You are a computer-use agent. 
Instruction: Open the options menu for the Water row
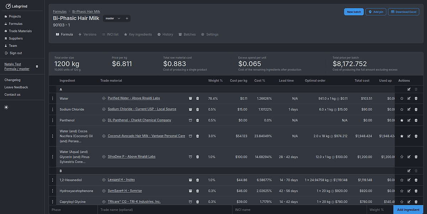click(x=53, y=98)
